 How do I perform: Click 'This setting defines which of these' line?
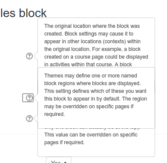(95, 91)
